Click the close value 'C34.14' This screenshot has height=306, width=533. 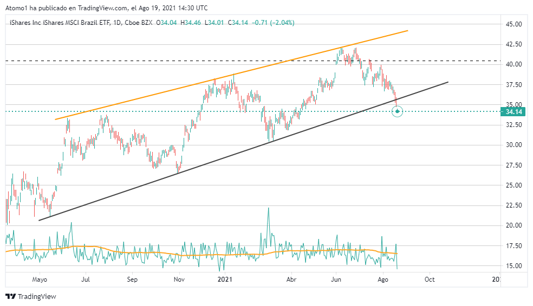238,23
